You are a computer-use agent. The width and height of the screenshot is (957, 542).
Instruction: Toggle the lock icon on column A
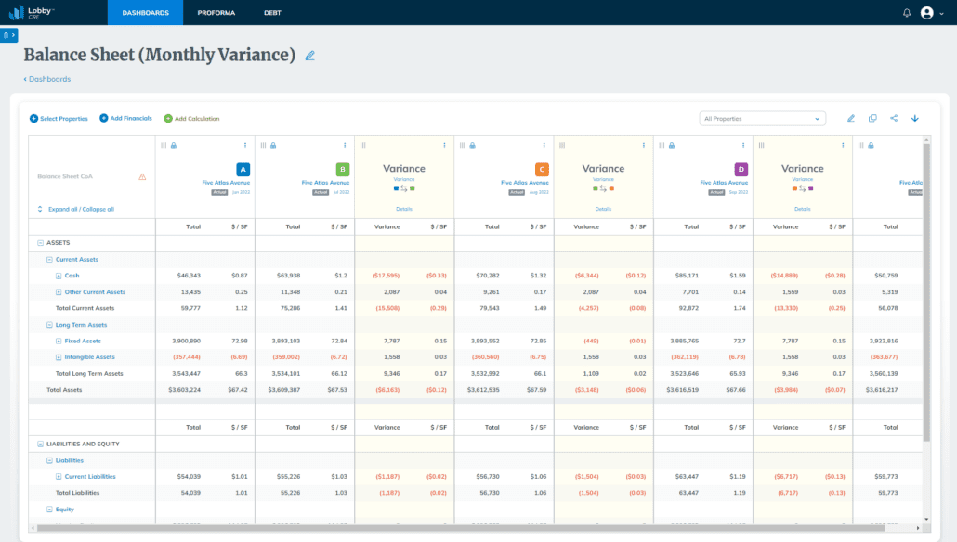click(174, 146)
